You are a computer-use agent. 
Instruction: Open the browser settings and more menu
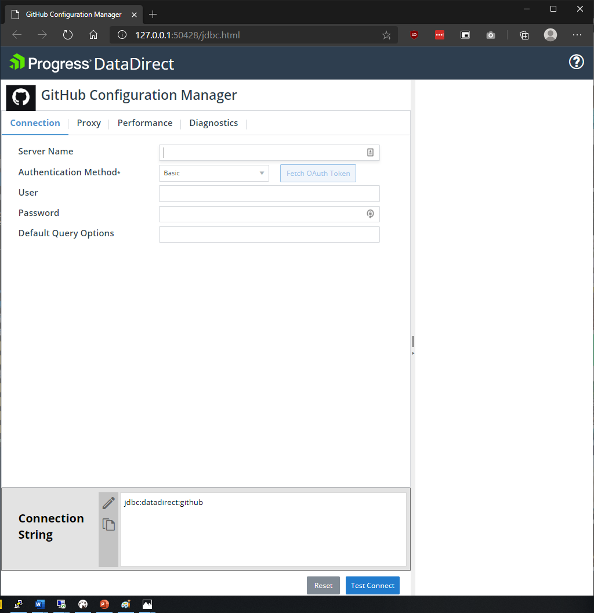577,35
